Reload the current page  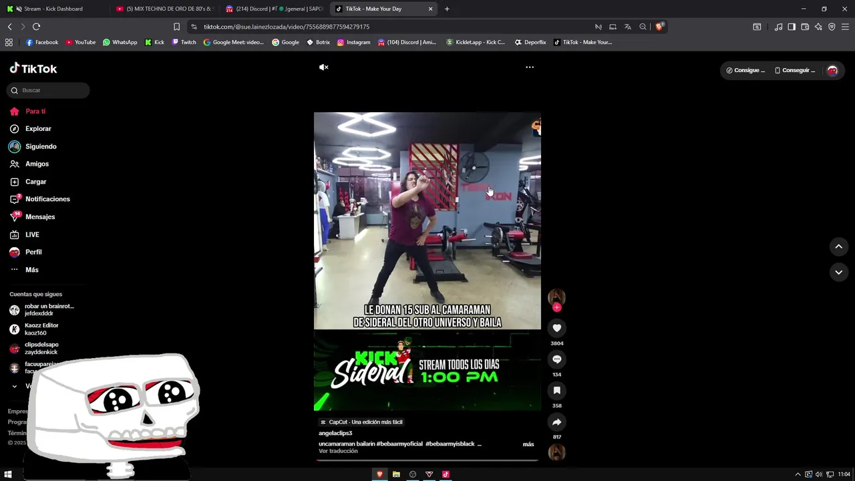pos(36,27)
